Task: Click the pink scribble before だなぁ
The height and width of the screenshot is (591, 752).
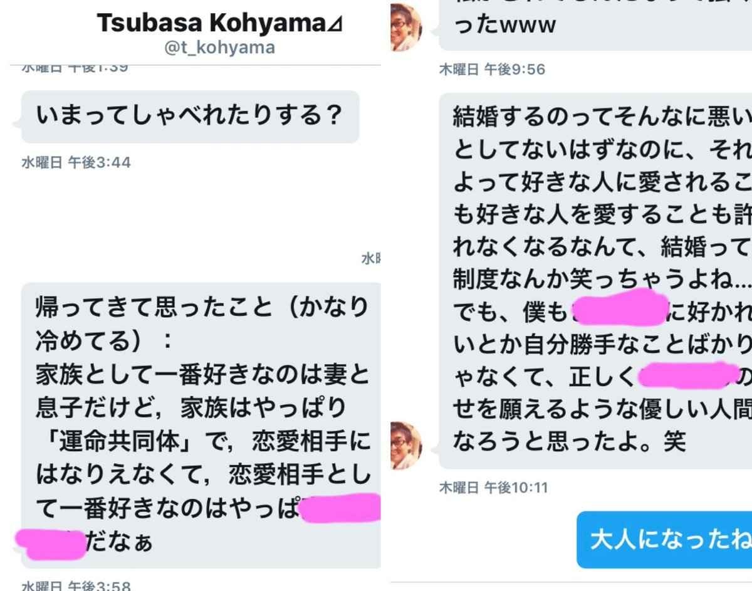Action: [x=50, y=543]
